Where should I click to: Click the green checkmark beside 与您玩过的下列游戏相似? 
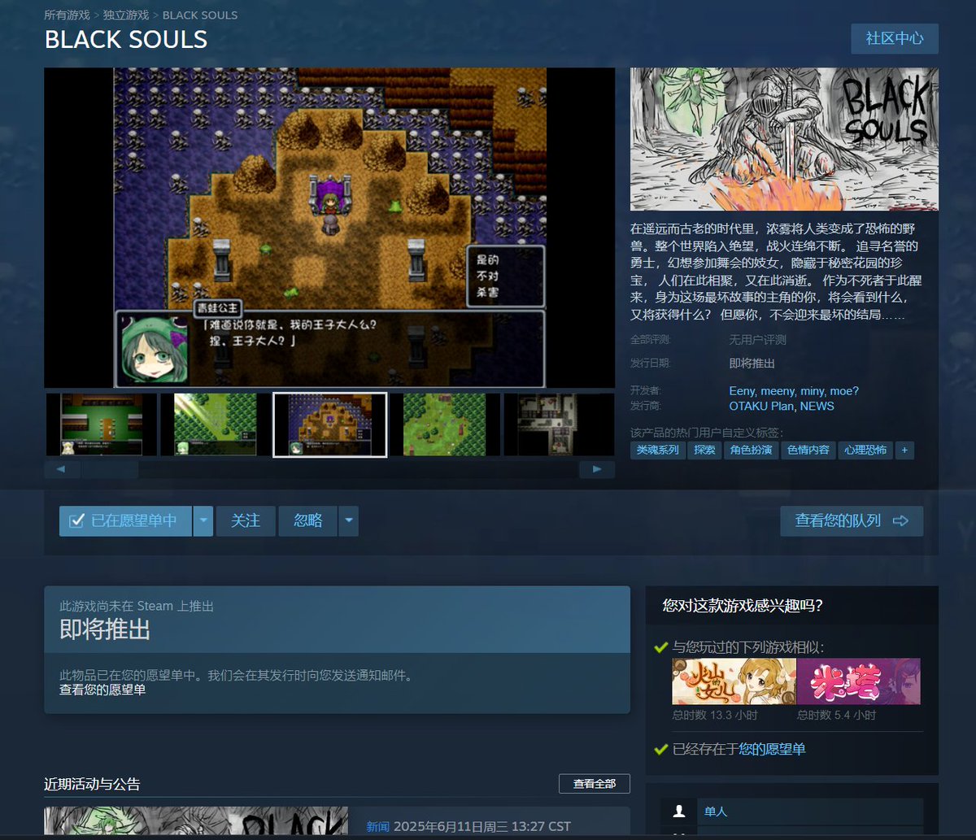(661, 647)
